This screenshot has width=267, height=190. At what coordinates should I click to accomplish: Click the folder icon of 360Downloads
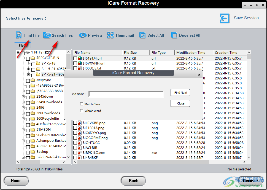click(x=33, y=113)
